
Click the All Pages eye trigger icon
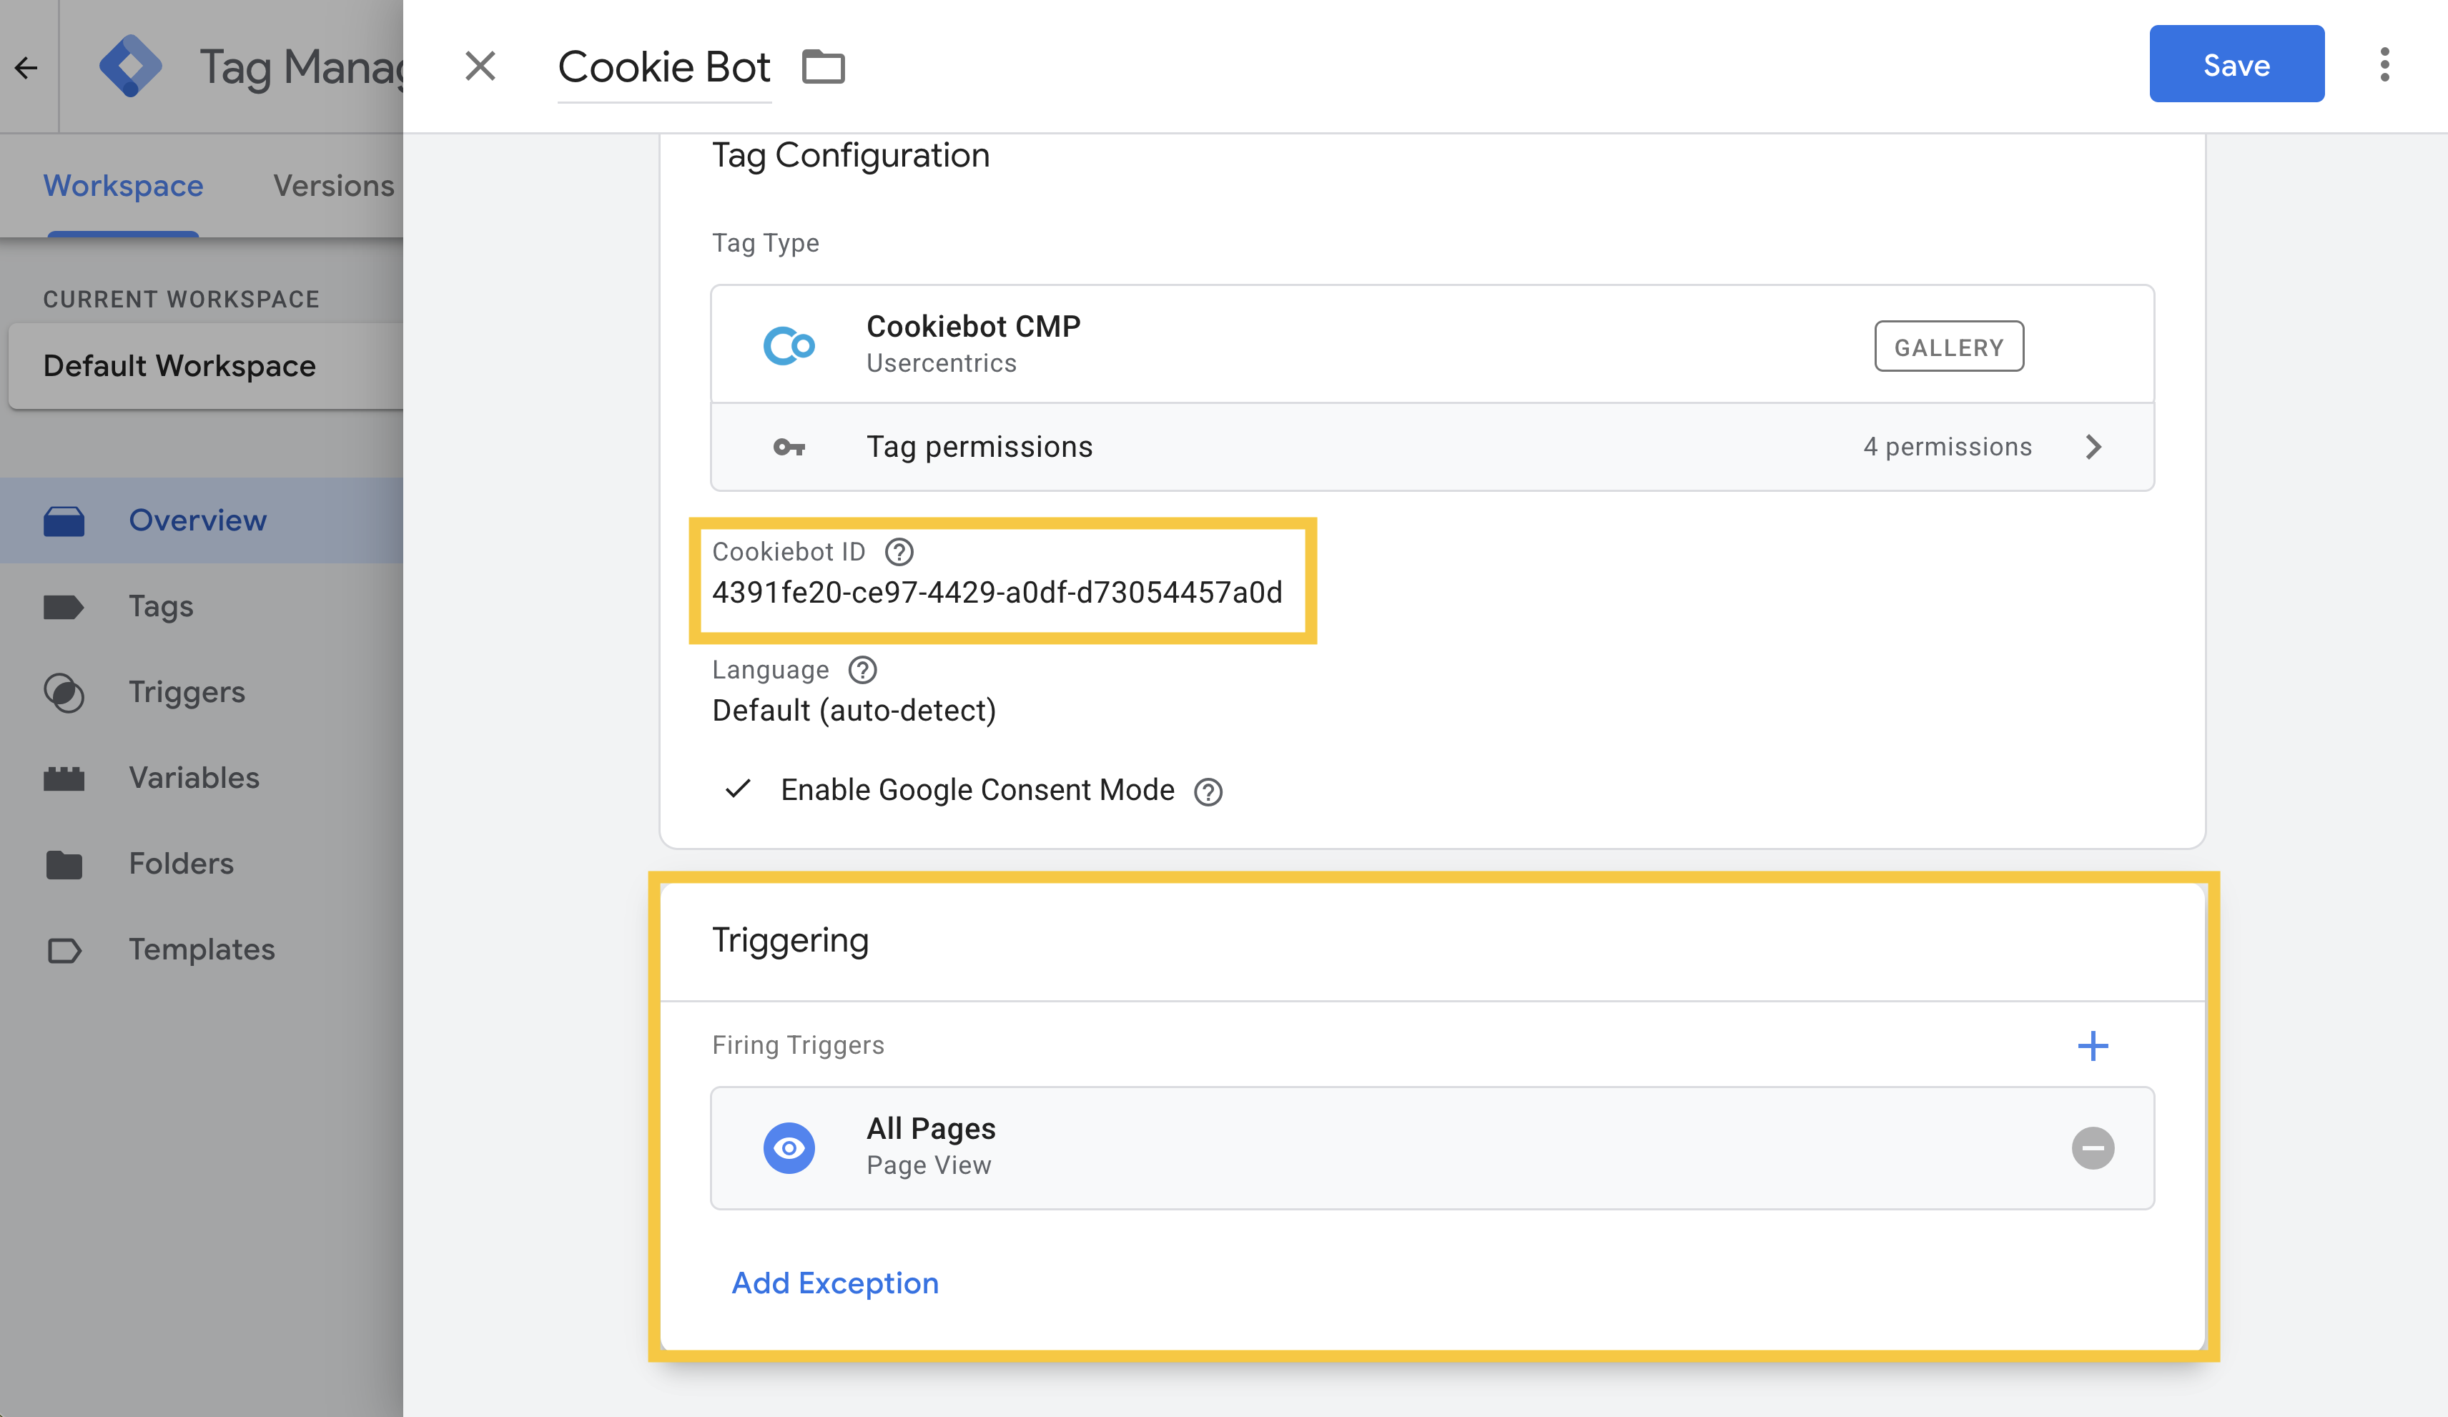click(x=789, y=1148)
